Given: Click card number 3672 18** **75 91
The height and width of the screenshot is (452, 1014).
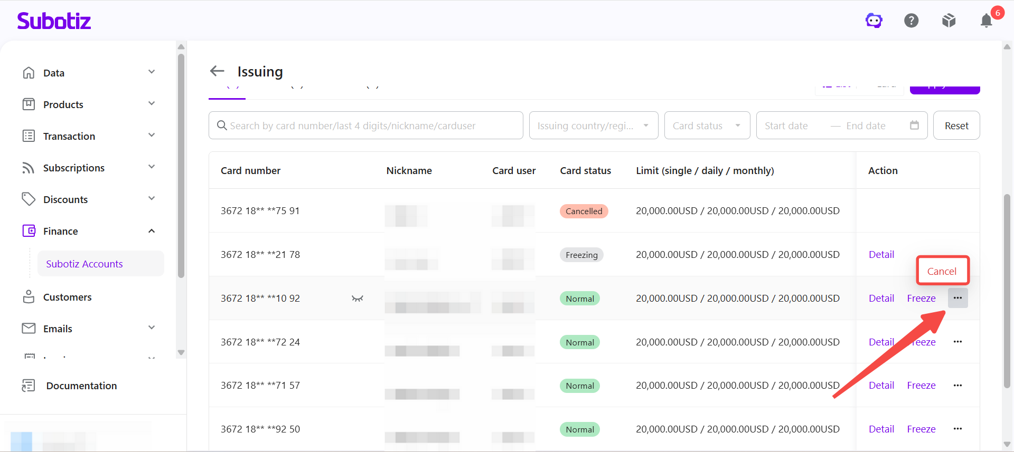Looking at the screenshot, I should click(260, 211).
